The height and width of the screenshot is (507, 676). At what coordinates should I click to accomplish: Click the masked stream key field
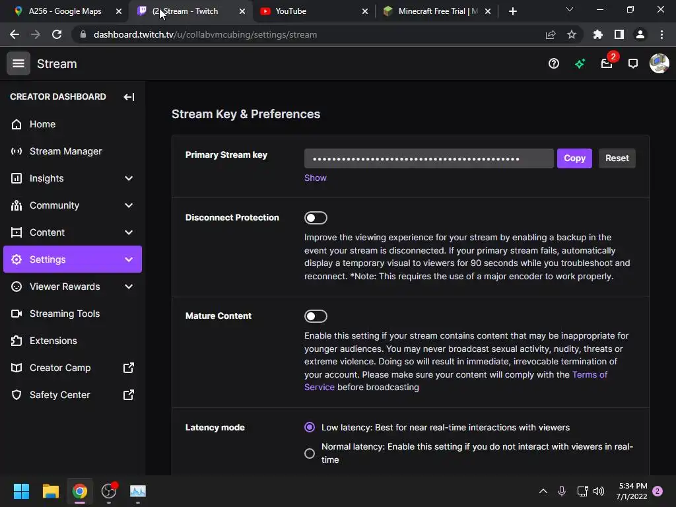429,158
